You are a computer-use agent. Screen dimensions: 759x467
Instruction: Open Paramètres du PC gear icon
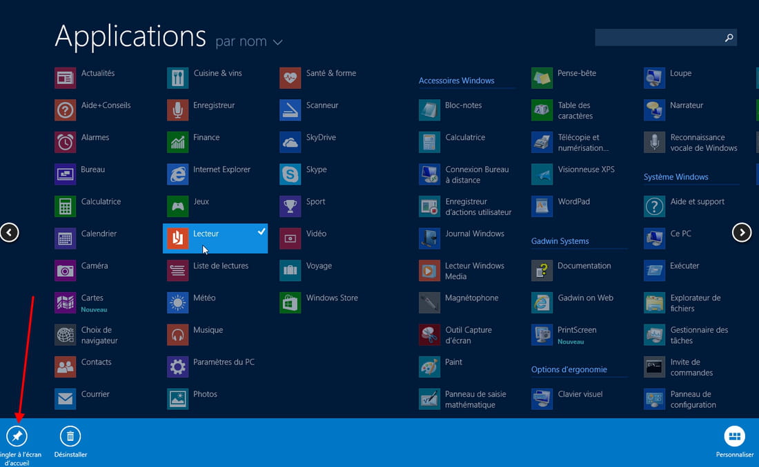point(177,367)
